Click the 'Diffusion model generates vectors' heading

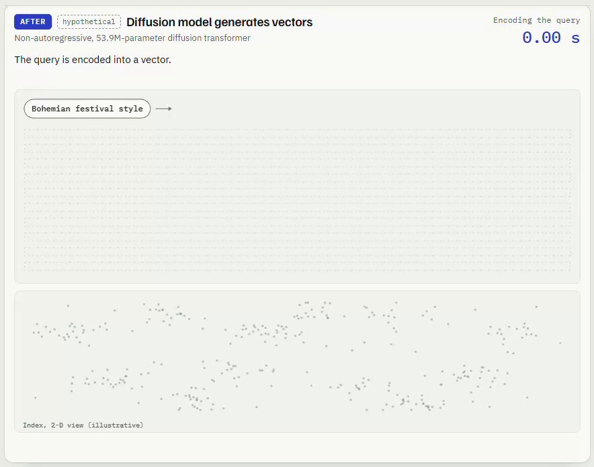(219, 22)
